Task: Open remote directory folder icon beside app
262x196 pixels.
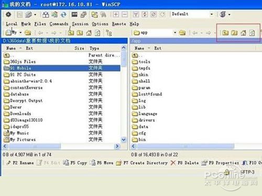Action: (182, 32)
